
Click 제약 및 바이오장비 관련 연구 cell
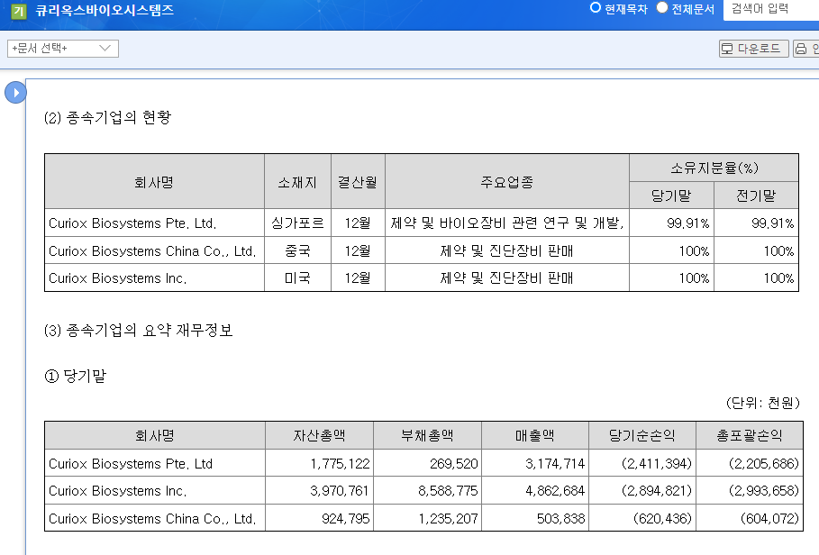tap(507, 223)
